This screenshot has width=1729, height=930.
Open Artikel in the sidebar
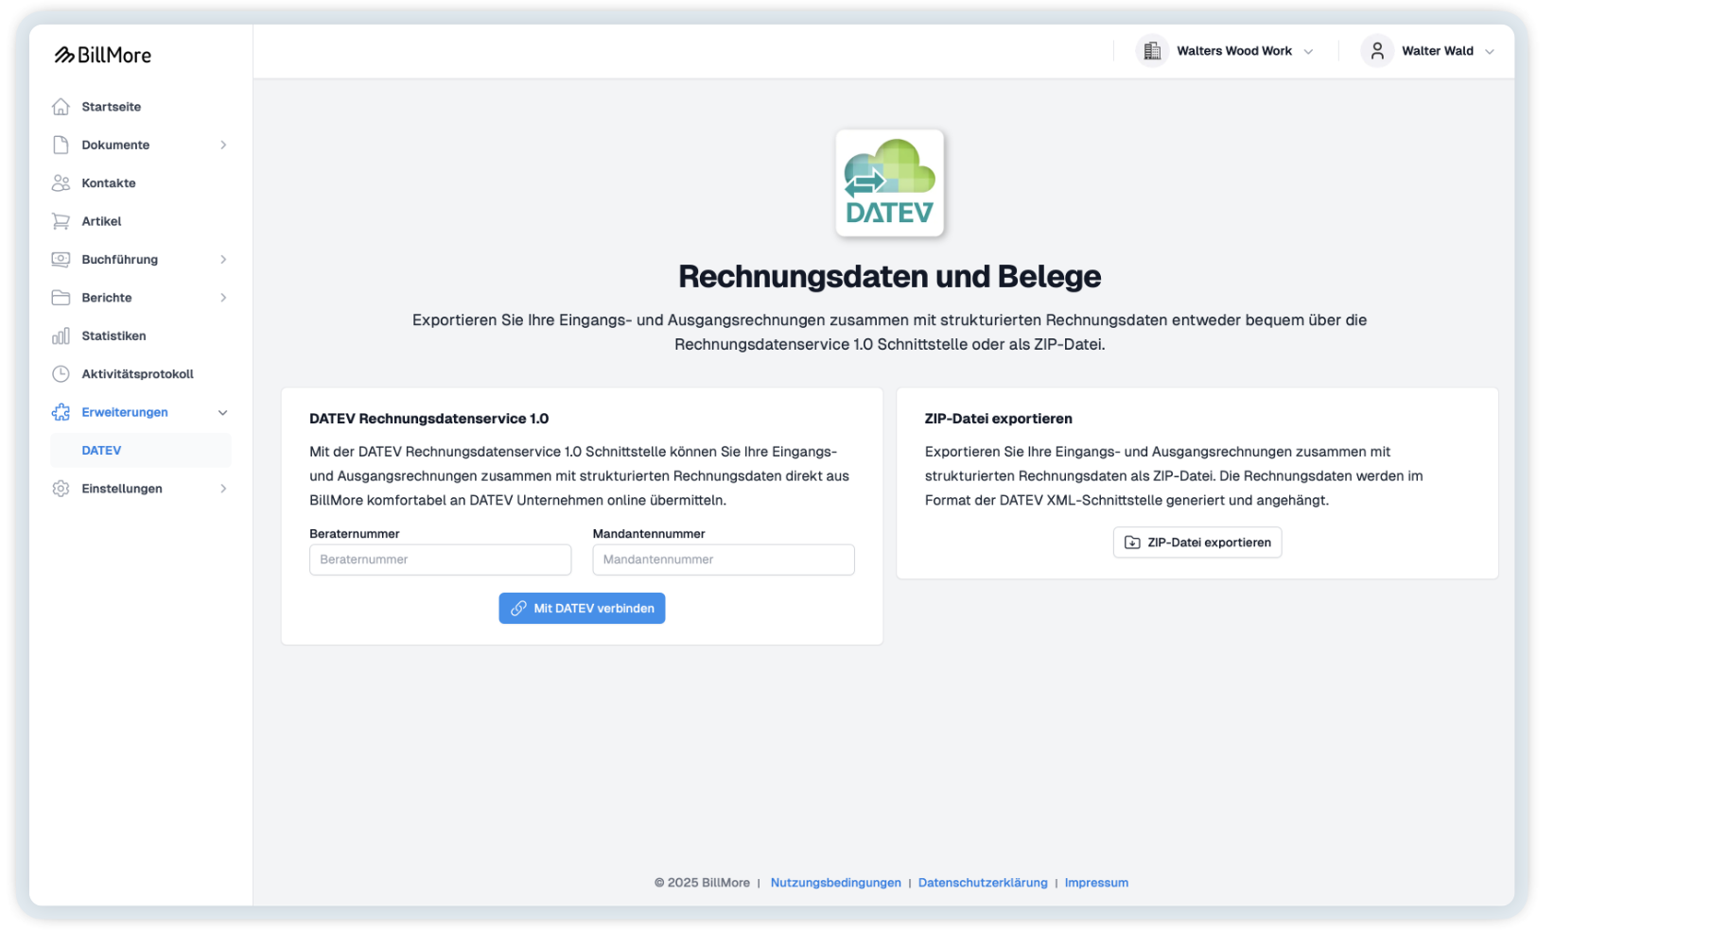tap(141, 221)
